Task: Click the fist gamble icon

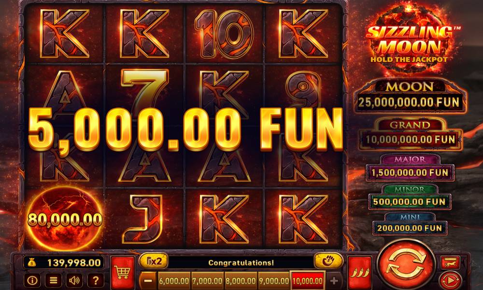Action: point(328,261)
